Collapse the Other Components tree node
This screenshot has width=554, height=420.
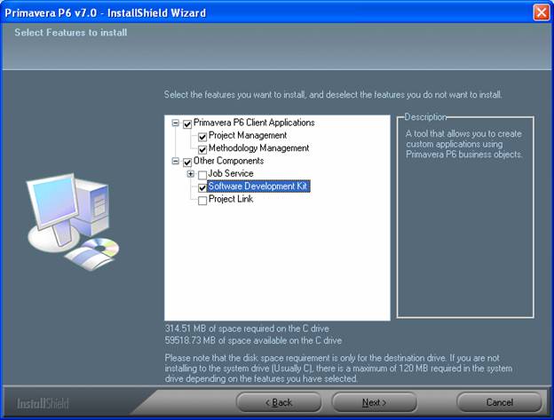(x=175, y=161)
